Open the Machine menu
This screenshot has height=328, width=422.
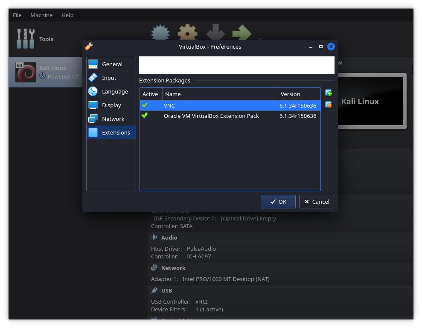[41, 15]
